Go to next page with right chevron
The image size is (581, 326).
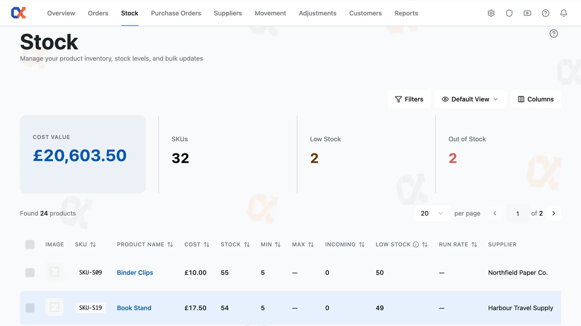[554, 213]
